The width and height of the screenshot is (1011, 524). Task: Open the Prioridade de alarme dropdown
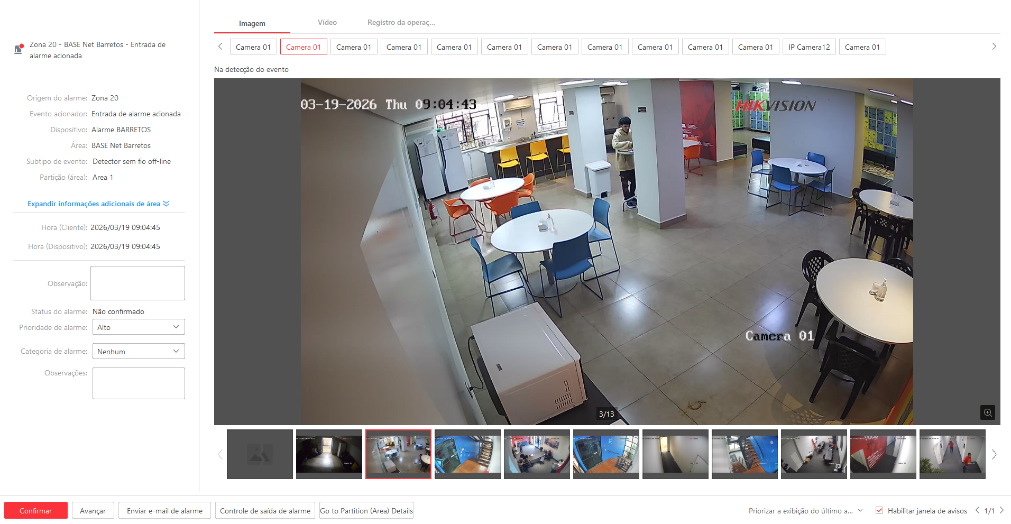pyautogui.click(x=139, y=327)
